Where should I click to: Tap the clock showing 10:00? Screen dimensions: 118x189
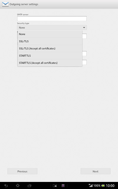(x=110, y=186)
